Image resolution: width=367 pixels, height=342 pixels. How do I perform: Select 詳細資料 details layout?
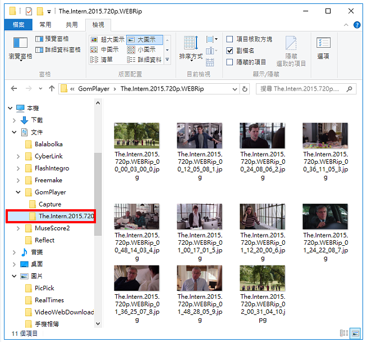coord(144,60)
